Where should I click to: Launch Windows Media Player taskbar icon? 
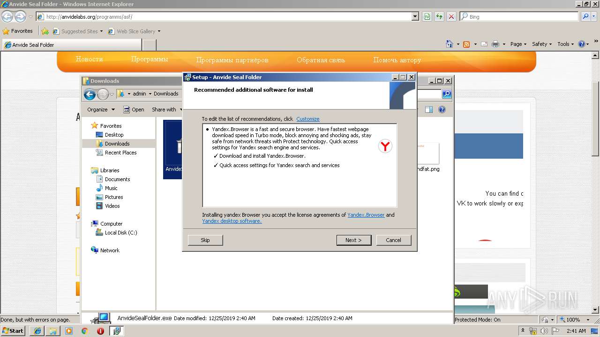[x=69, y=331]
